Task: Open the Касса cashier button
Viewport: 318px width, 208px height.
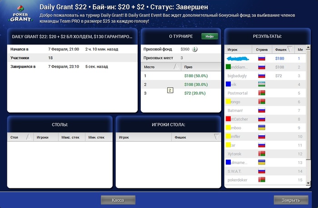Action: click(118, 200)
